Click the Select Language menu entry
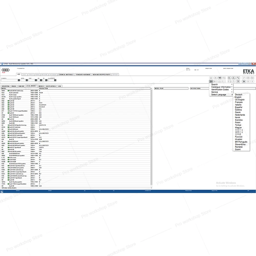This screenshot has height=256, width=256. 221,95
